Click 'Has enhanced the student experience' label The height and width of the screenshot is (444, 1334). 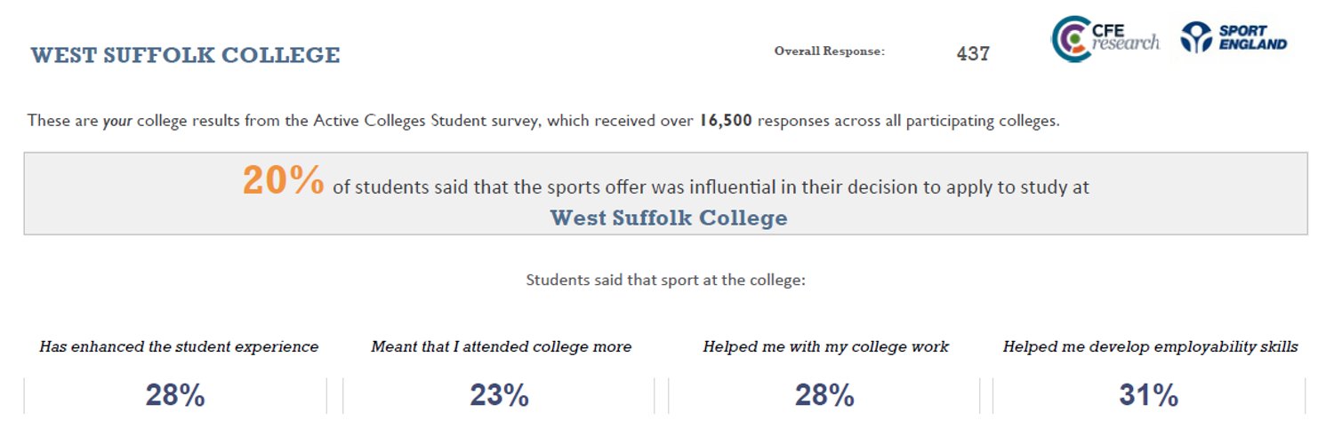pyautogui.click(x=179, y=347)
